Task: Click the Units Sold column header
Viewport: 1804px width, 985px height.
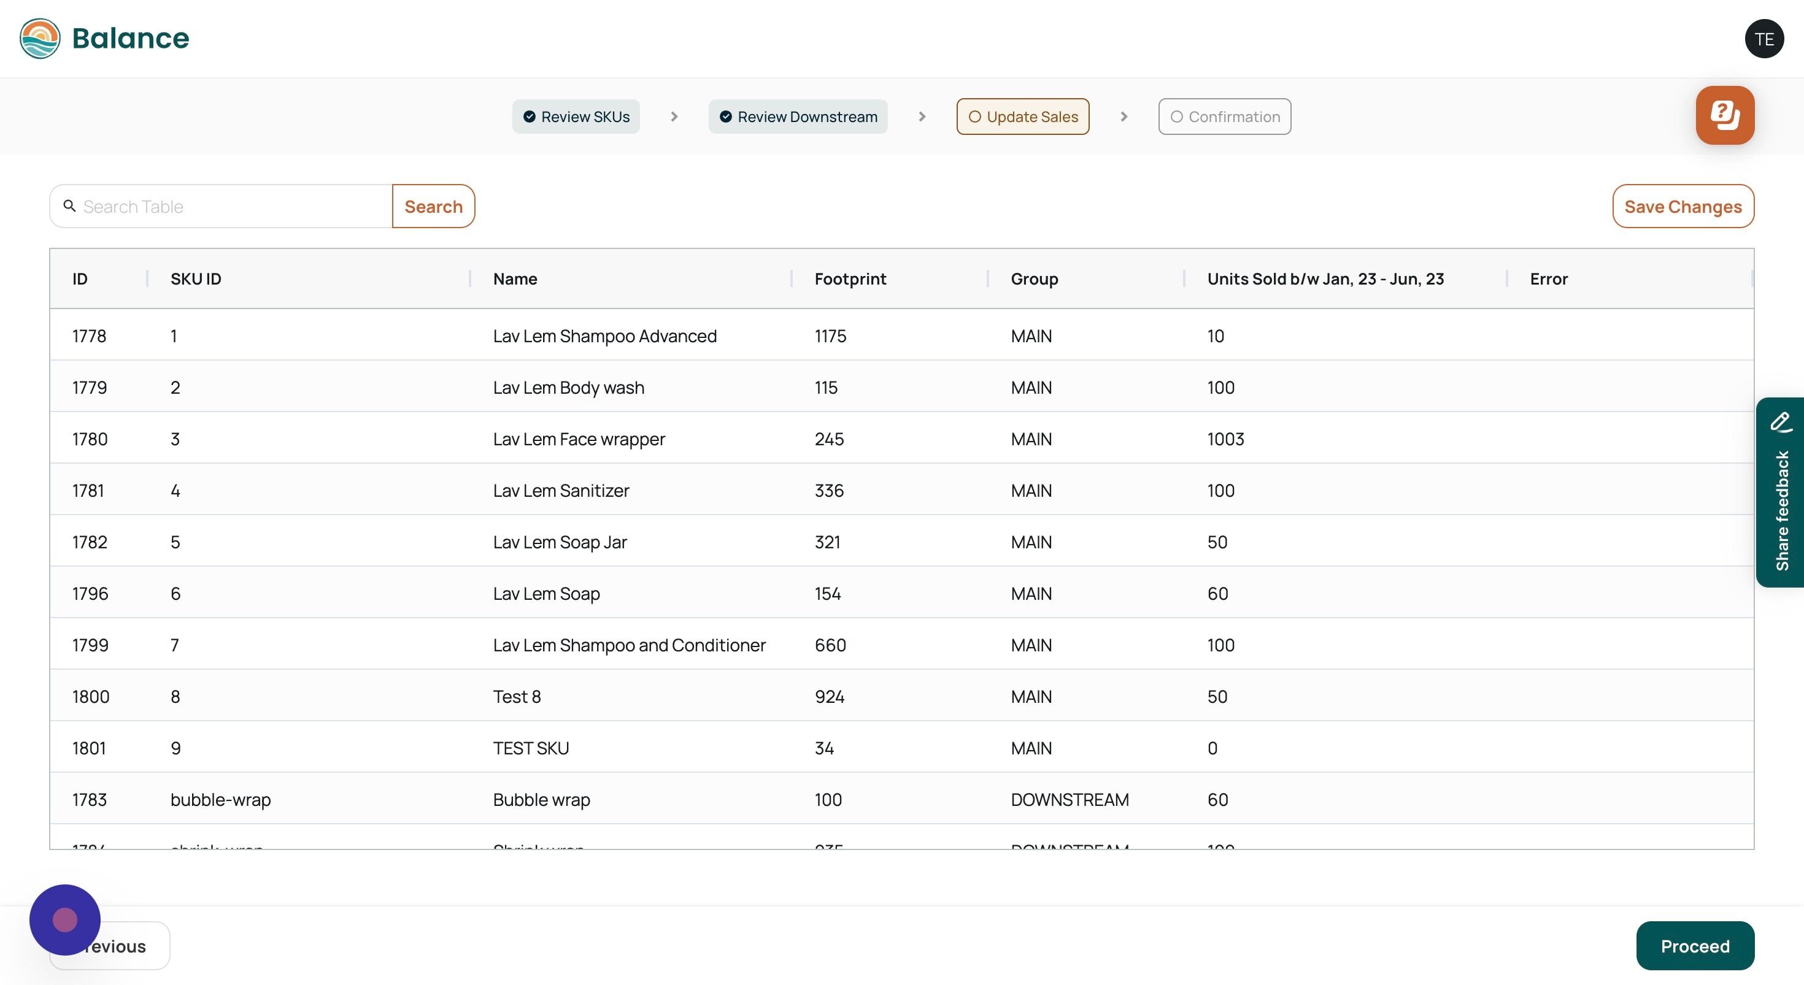Action: tap(1325, 278)
